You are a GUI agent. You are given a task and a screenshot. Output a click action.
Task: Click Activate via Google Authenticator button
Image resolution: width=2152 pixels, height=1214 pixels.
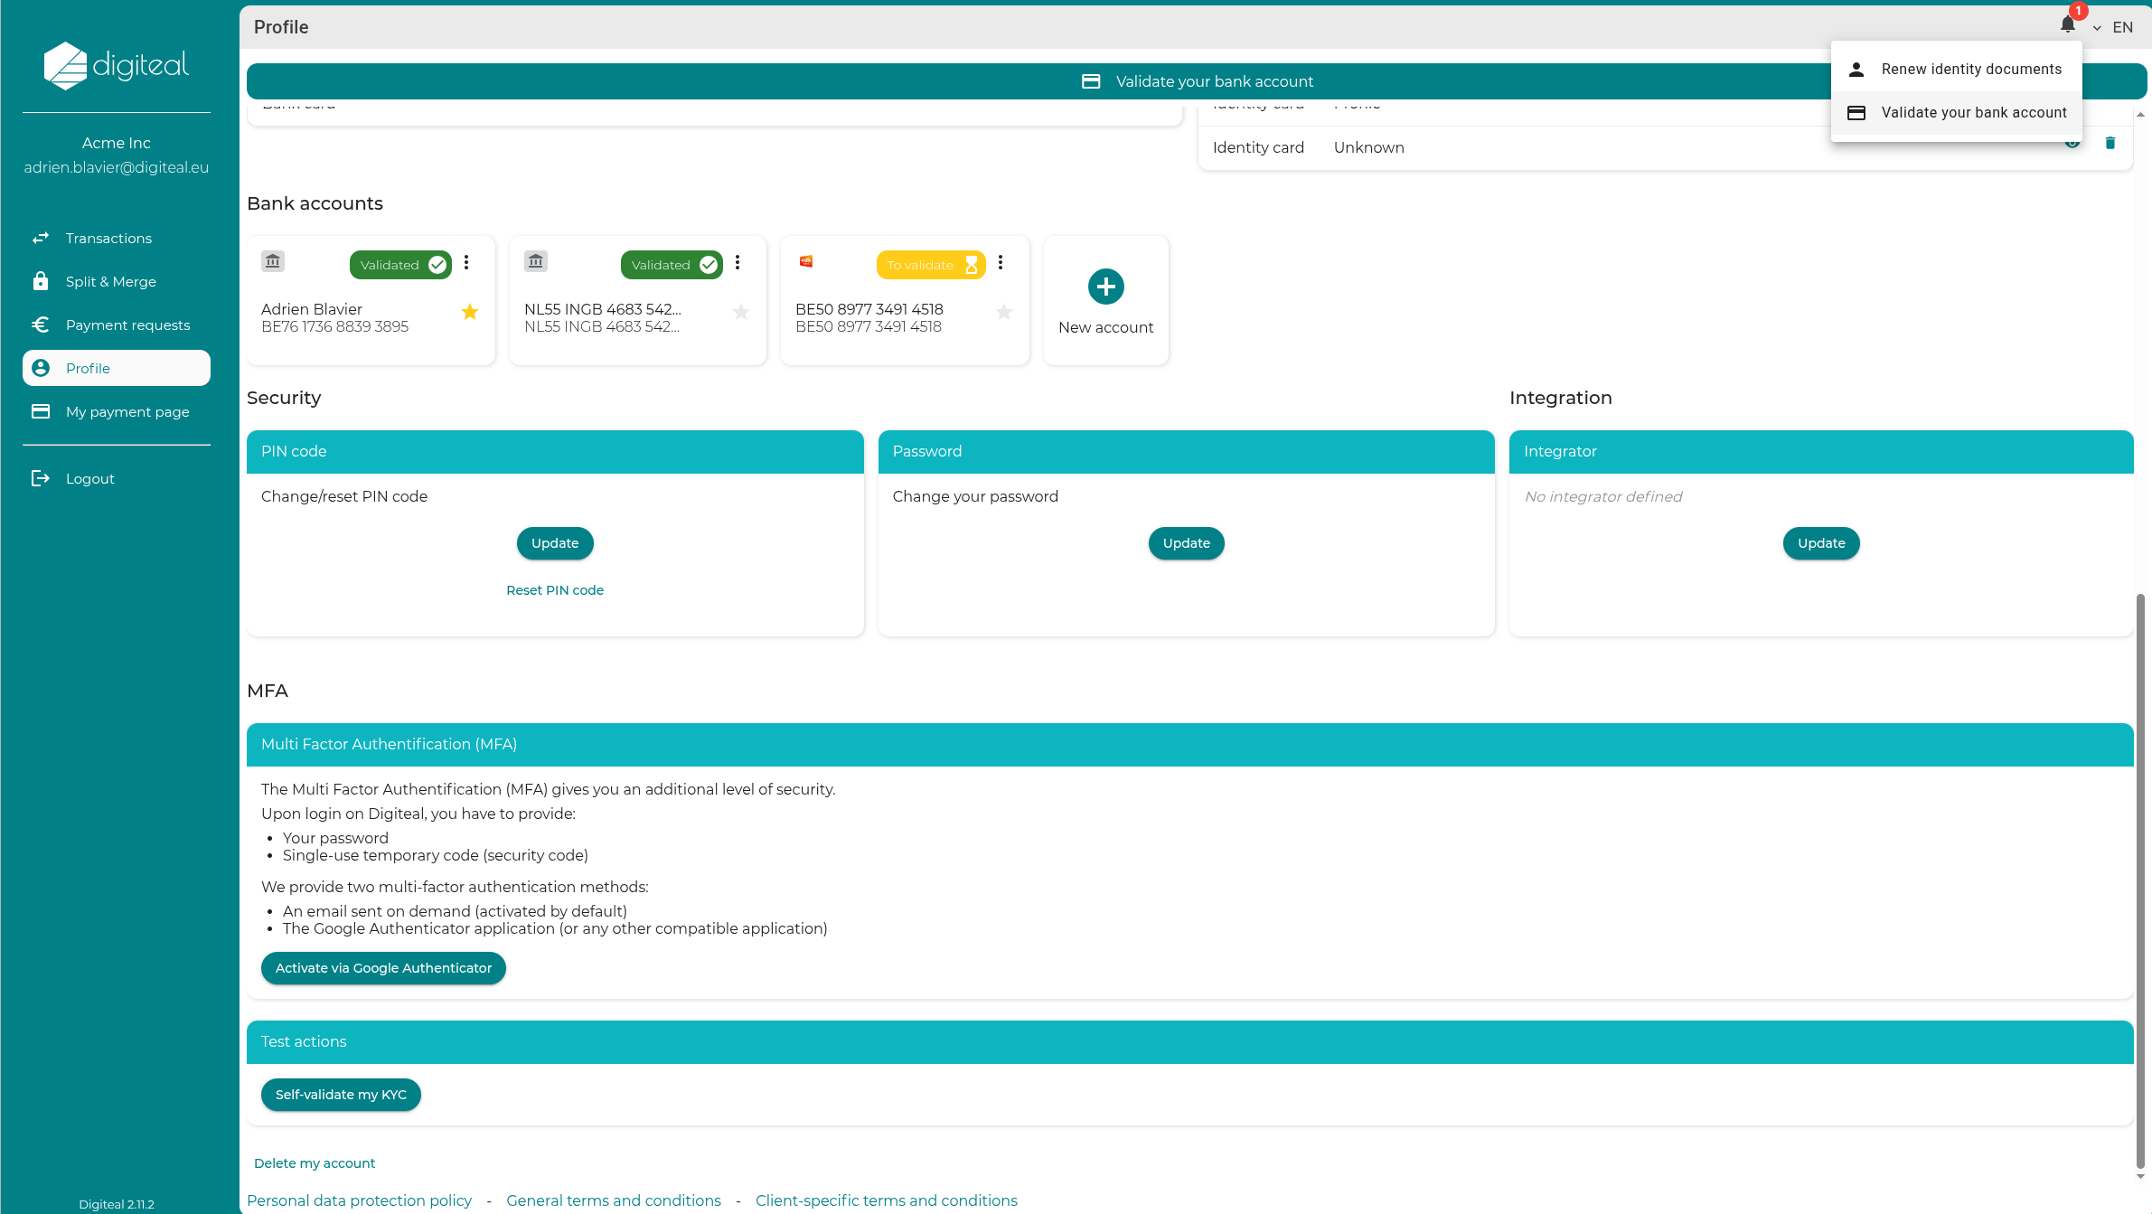point(383,968)
